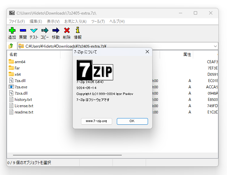
Task: Click the 7za.dll file icon
Action: tap(11, 80)
